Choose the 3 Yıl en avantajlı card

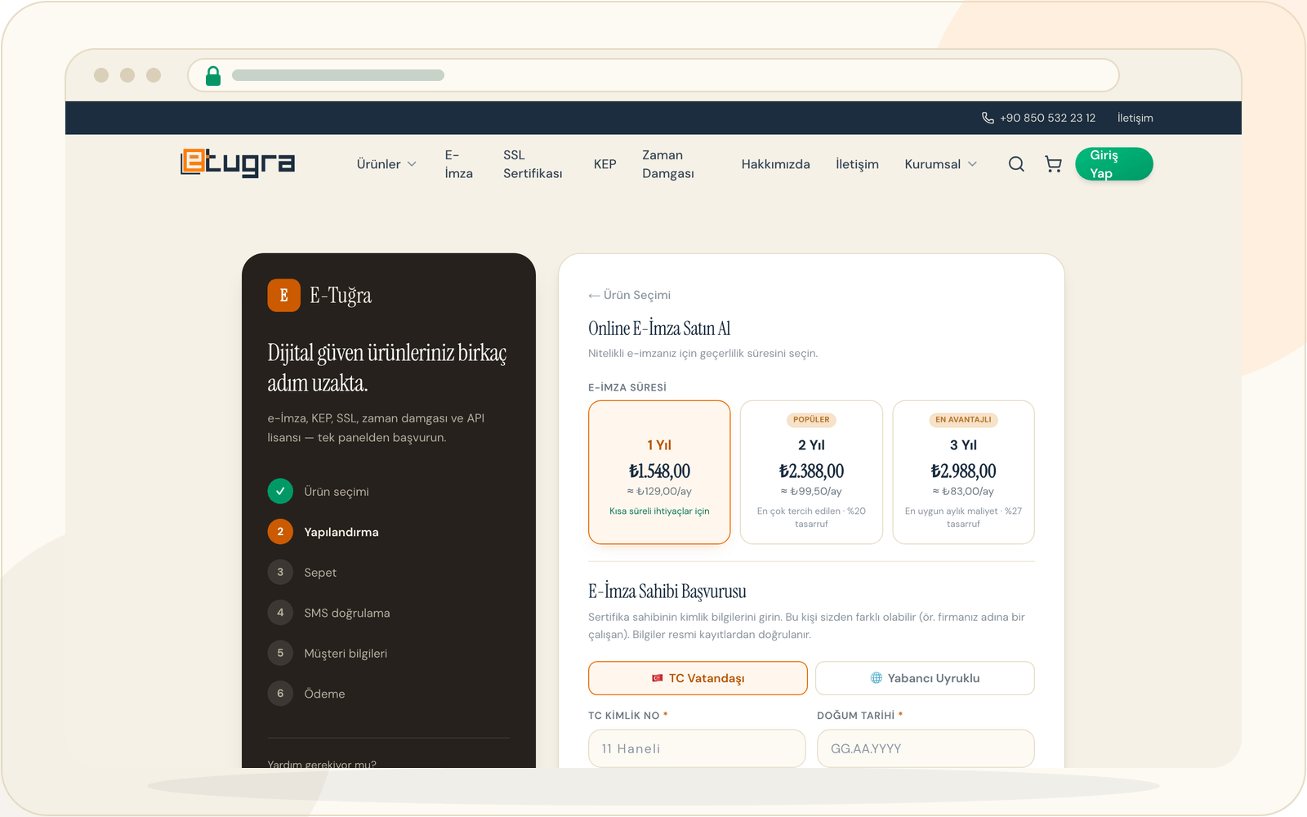click(963, 472)
